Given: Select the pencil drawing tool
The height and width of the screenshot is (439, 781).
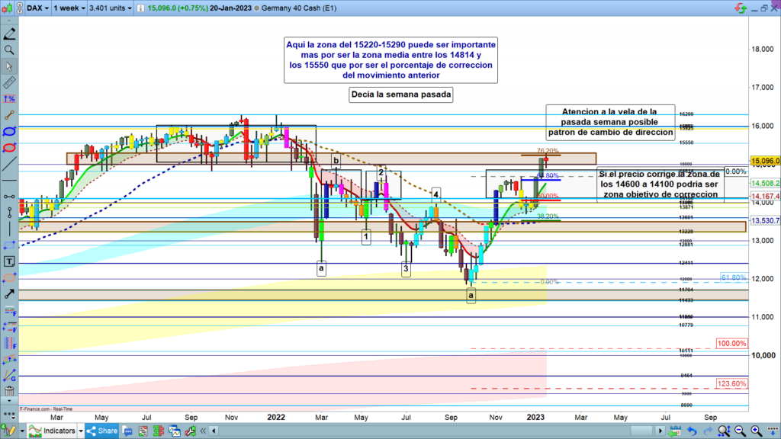Looking at the screenshot, I should 9,36.
